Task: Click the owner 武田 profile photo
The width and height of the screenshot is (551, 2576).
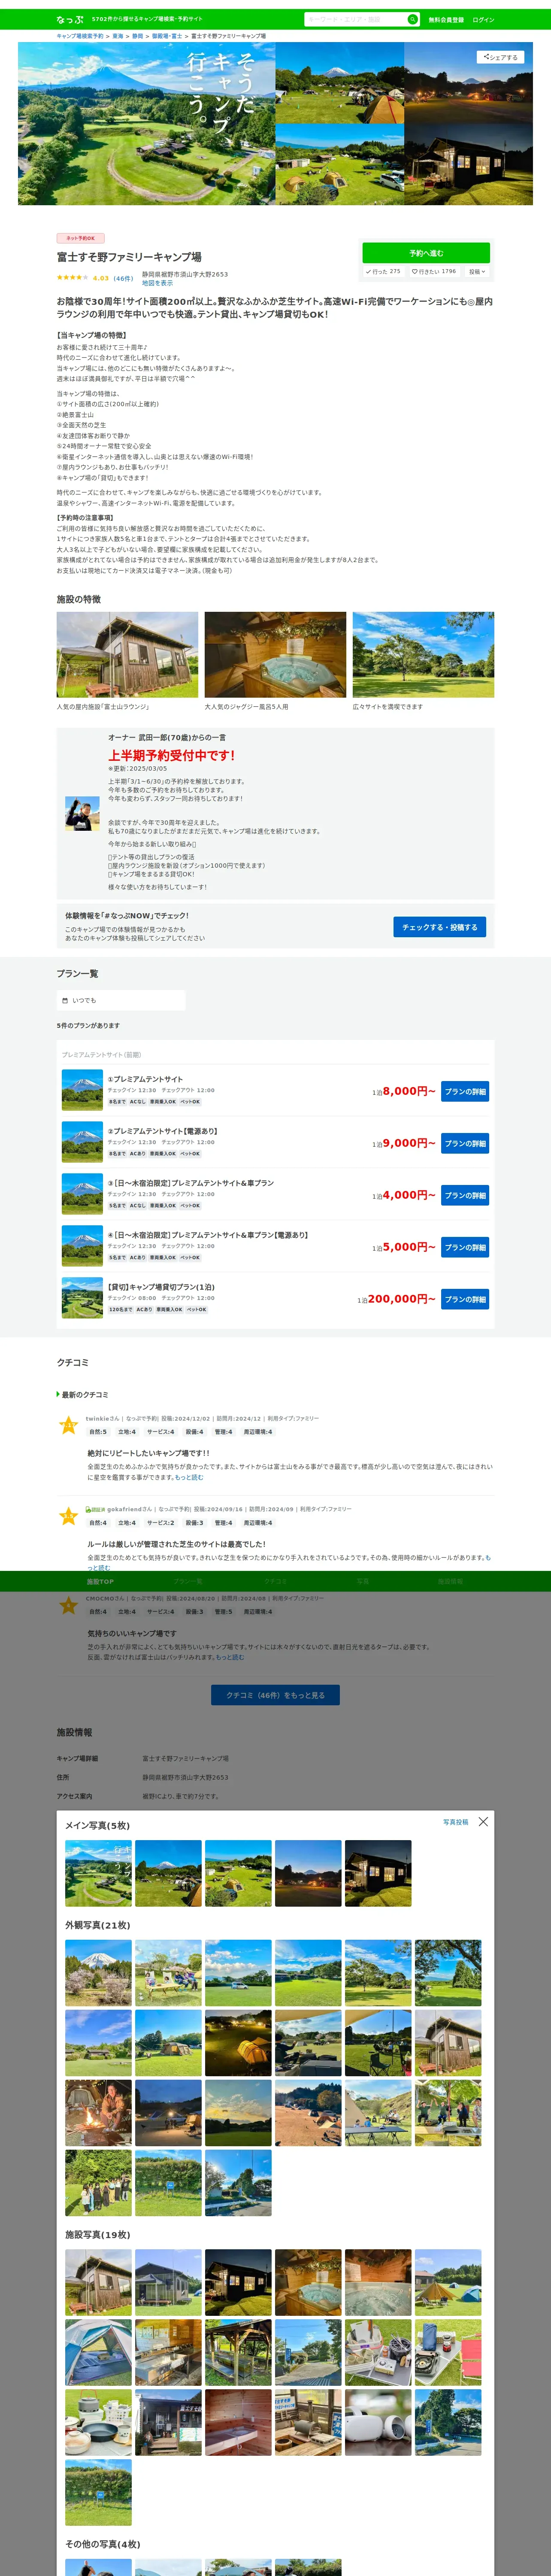Action: click(82, 813)
